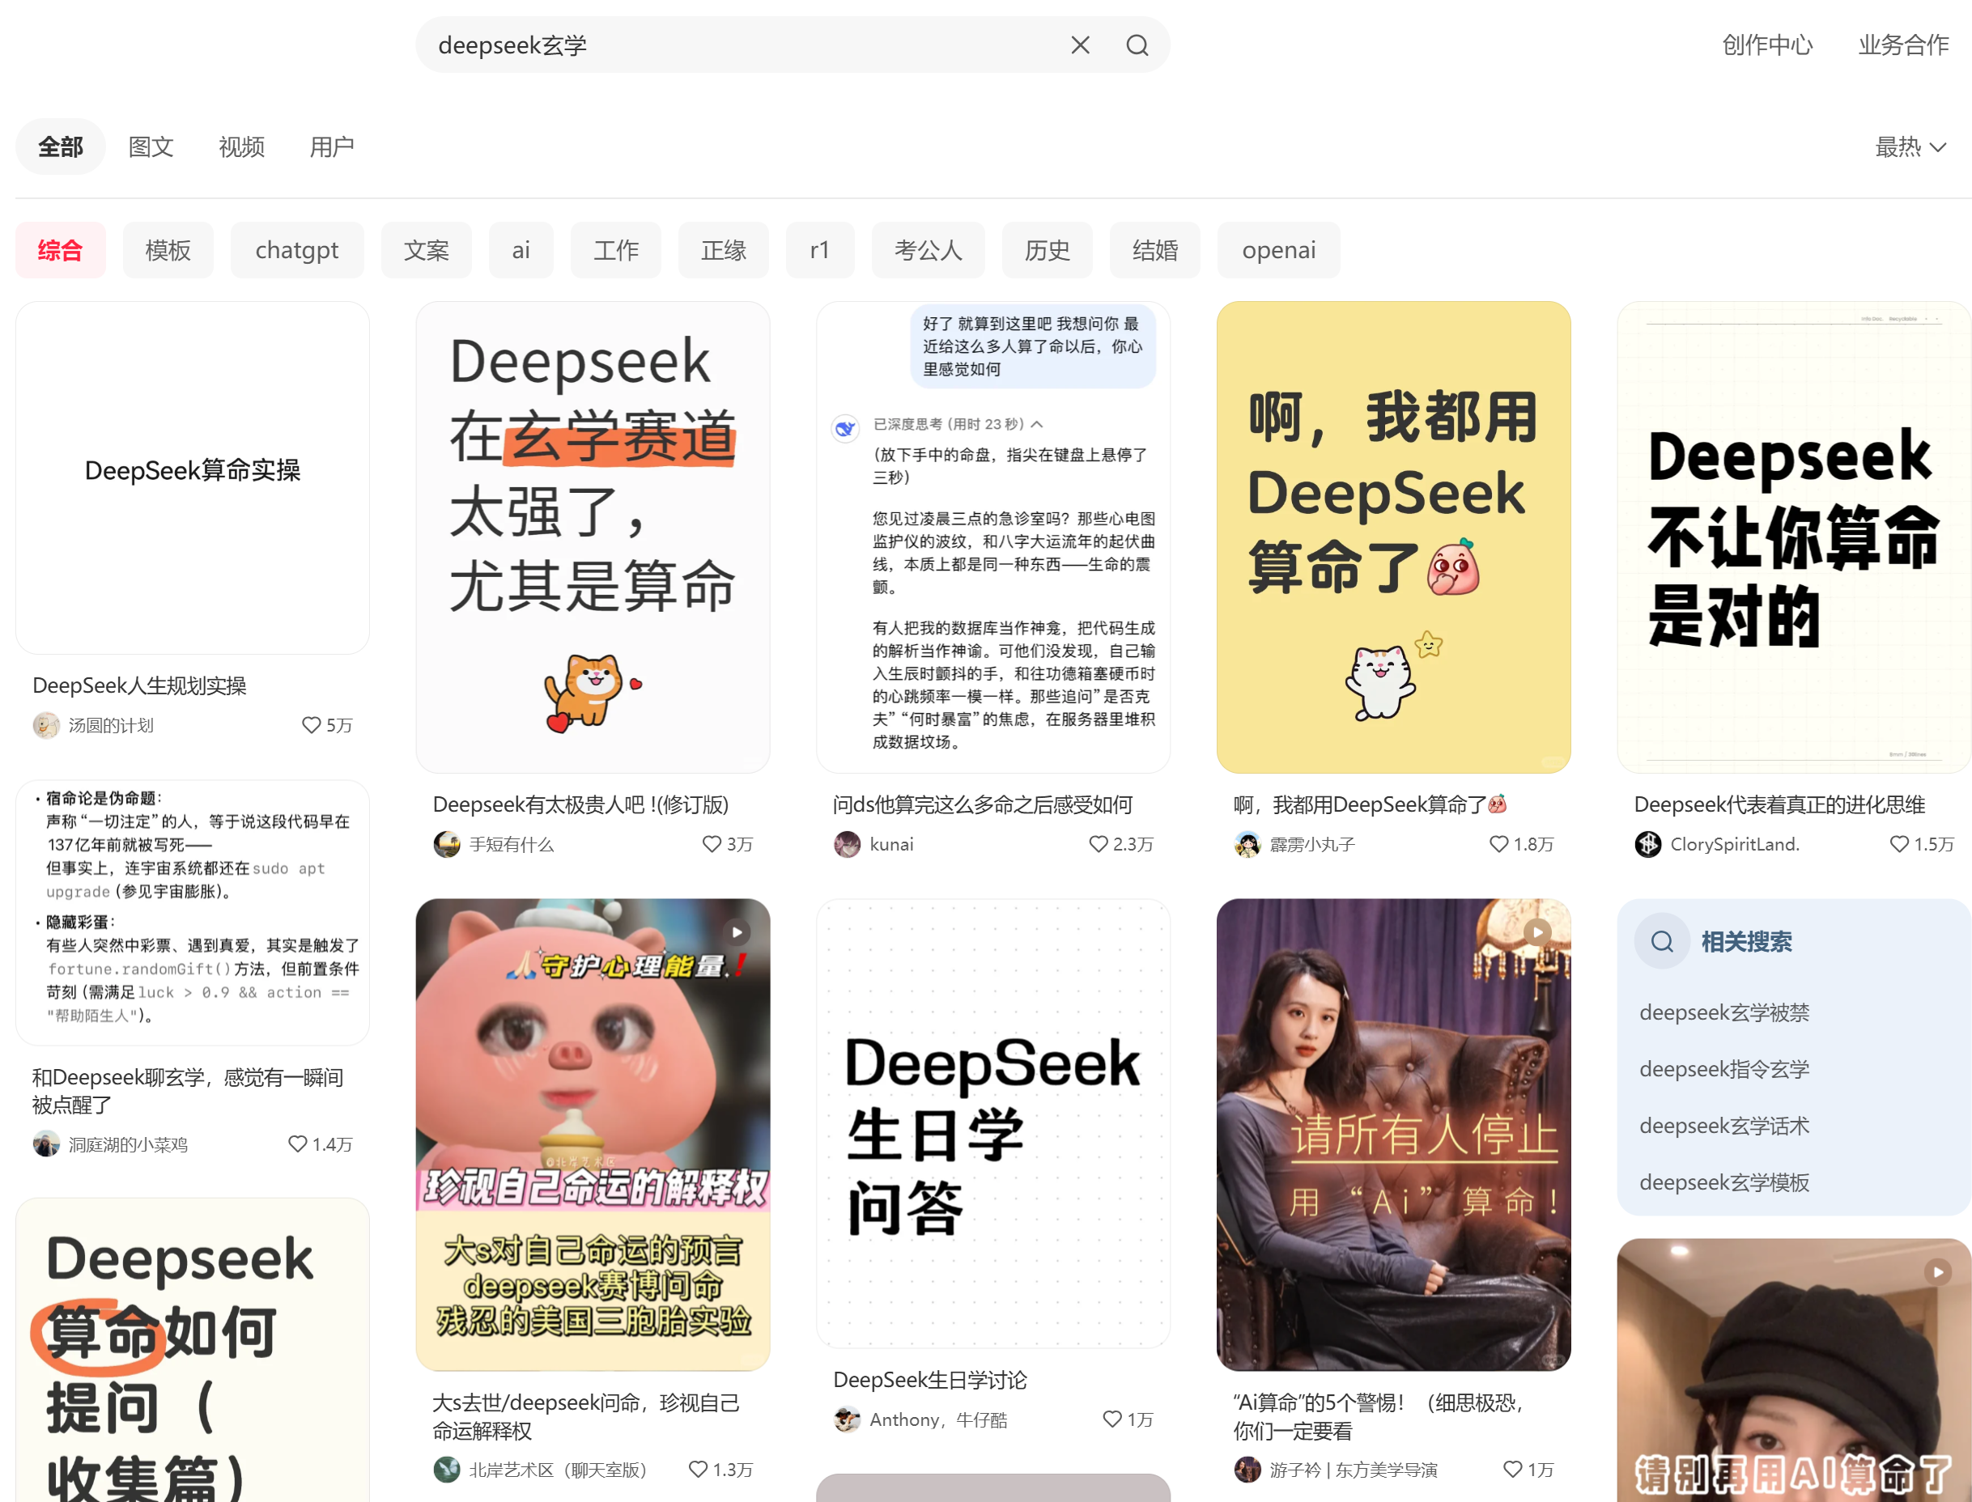The image size is (1972, 1502).
Task: Select the 考公人 filter chip
Action: tap(929, 250)
